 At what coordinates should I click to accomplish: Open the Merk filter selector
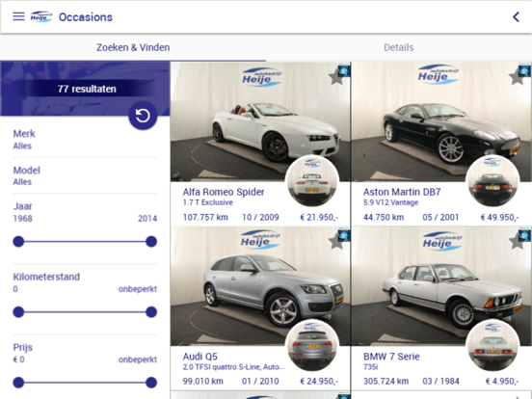click(85, 140)
